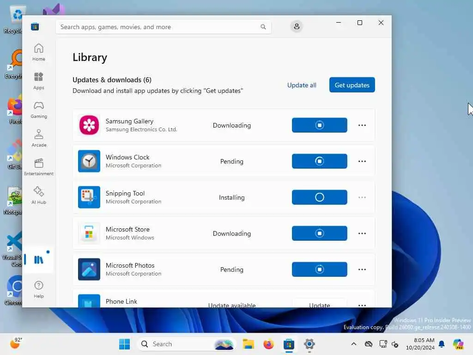This screenshot has width=473, height=355.
Task: Open more options for Snipping Tool
Action: point(362,197)
